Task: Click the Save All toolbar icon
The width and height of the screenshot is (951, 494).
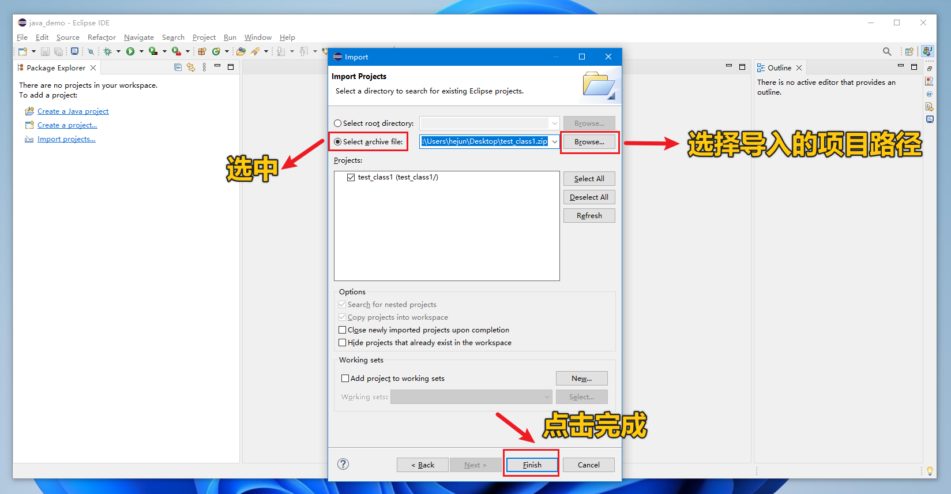Action: click(x=59, y=51)
